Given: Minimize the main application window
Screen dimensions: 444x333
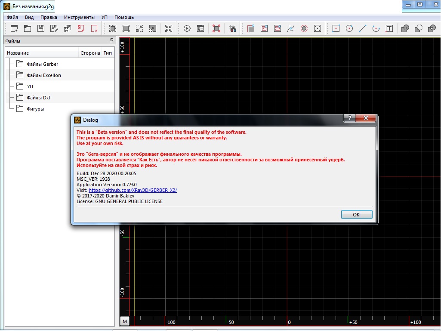Looking at the screenshot, I should 408,5.
